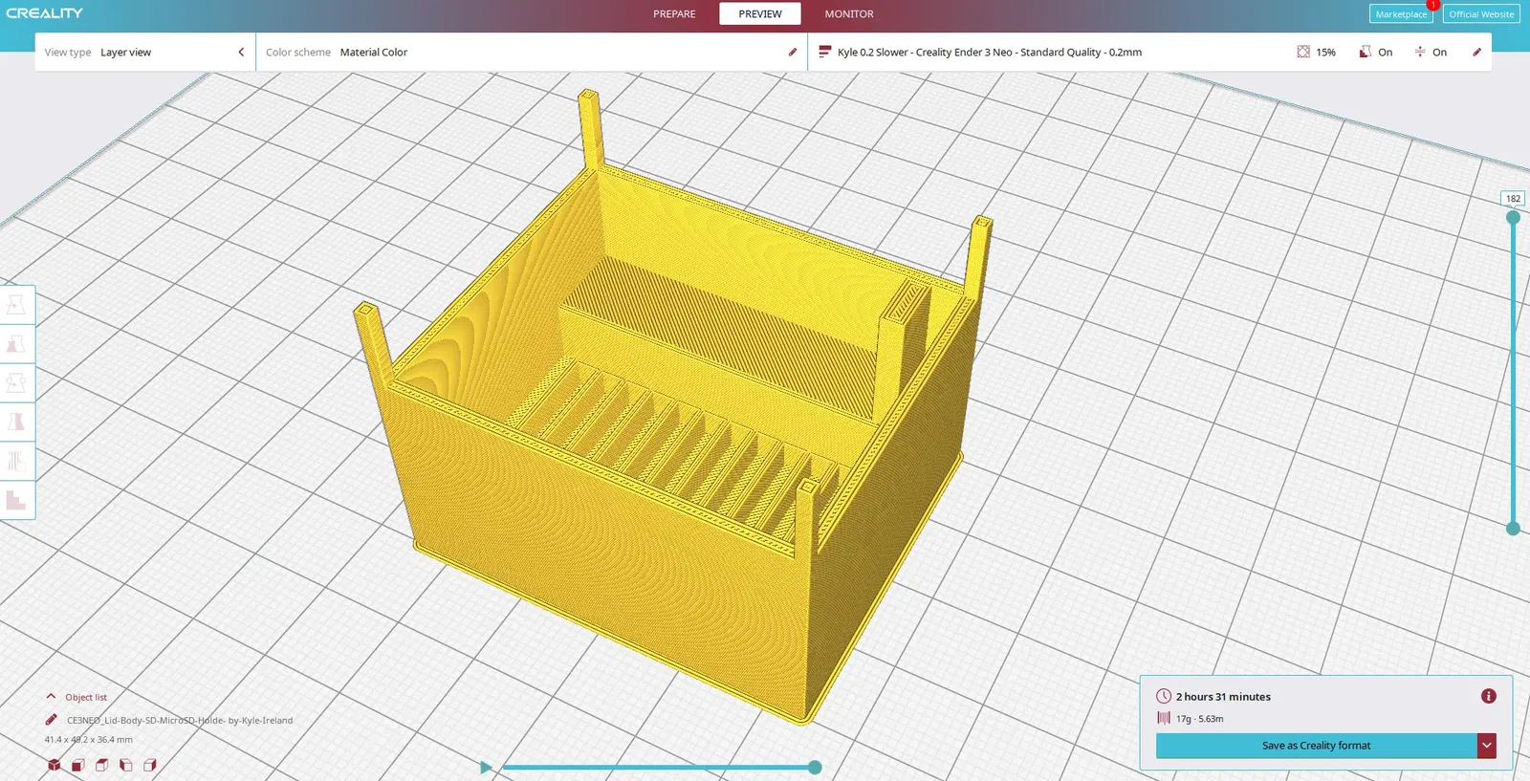Open the View type Layer view dropdown
This screenshot has width=1530, height=781.
click(145, 53)
